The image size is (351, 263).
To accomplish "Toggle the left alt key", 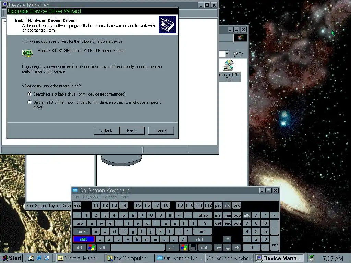I will (103, 247).
